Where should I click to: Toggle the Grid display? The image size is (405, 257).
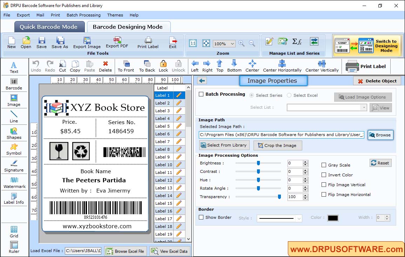tap(14, 232)
